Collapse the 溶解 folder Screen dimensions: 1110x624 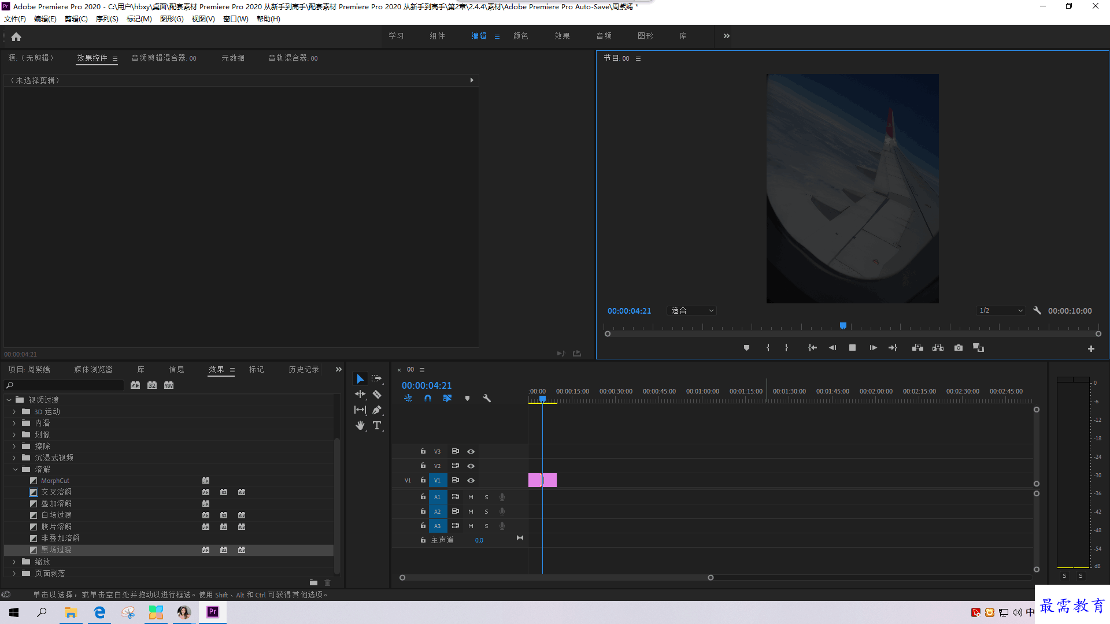click(15, 469)
